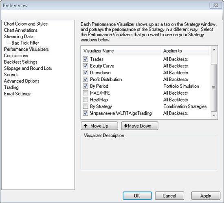
Task: Click the Cancel button
Action: click(169, 196)
